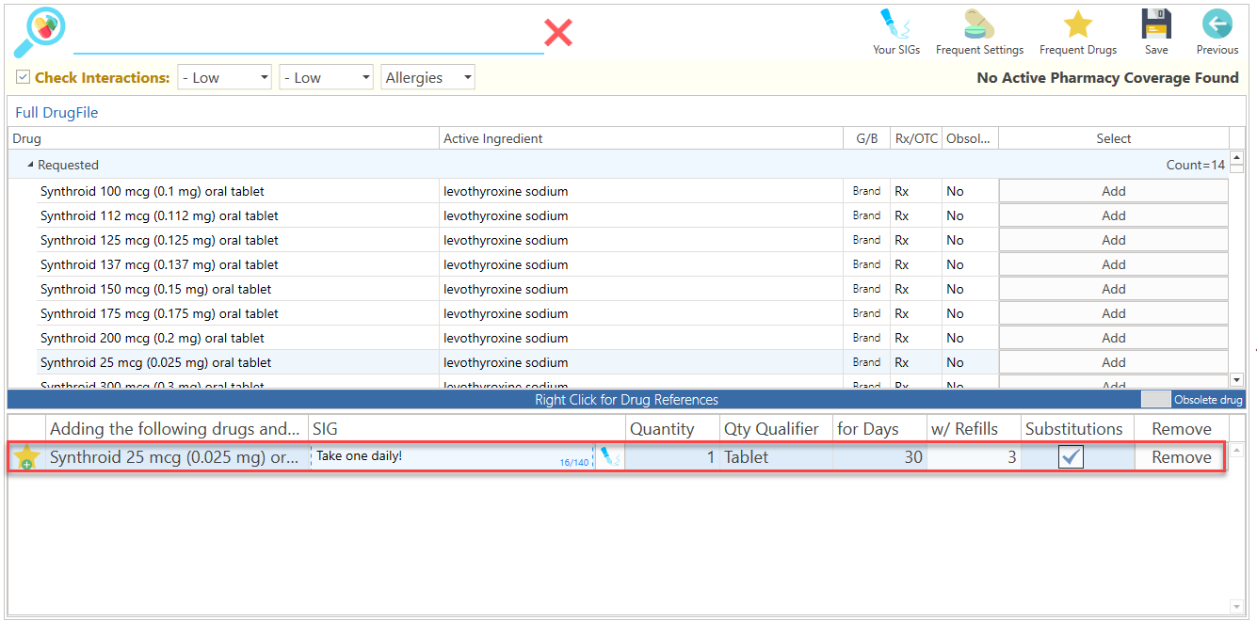
Task: Open Your SIGs
Action: pos(896,32)
